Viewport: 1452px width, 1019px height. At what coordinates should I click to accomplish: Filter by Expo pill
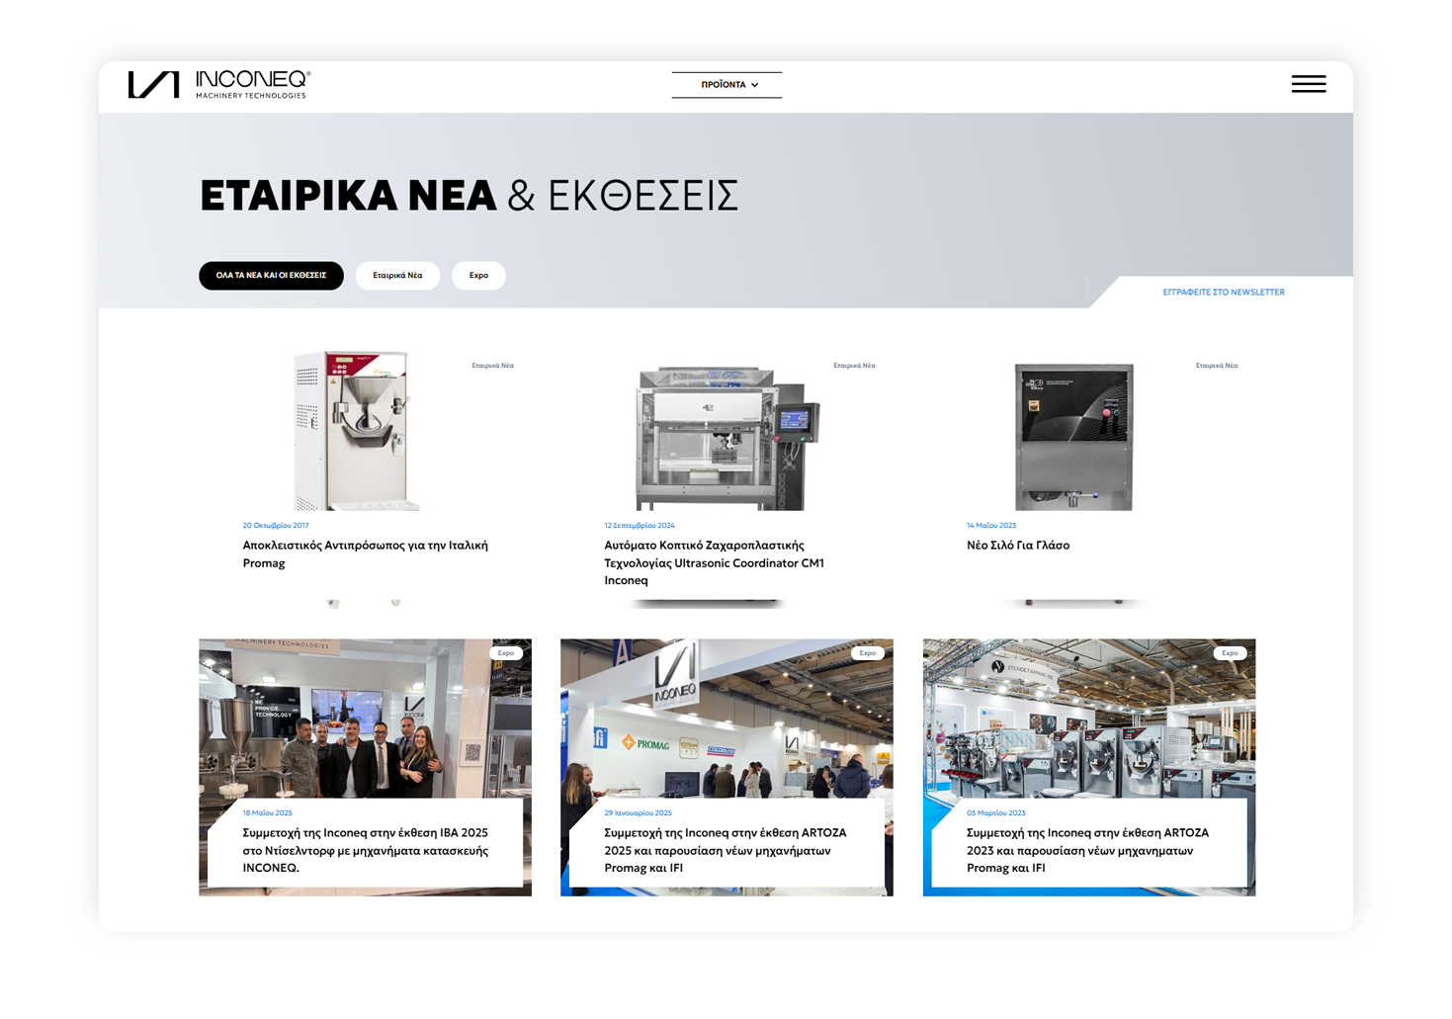pos(478,276)
